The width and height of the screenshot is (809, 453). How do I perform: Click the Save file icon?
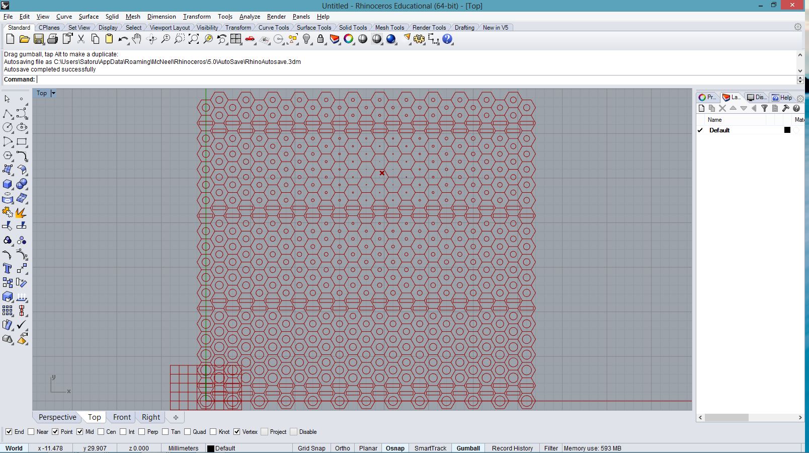38,39
